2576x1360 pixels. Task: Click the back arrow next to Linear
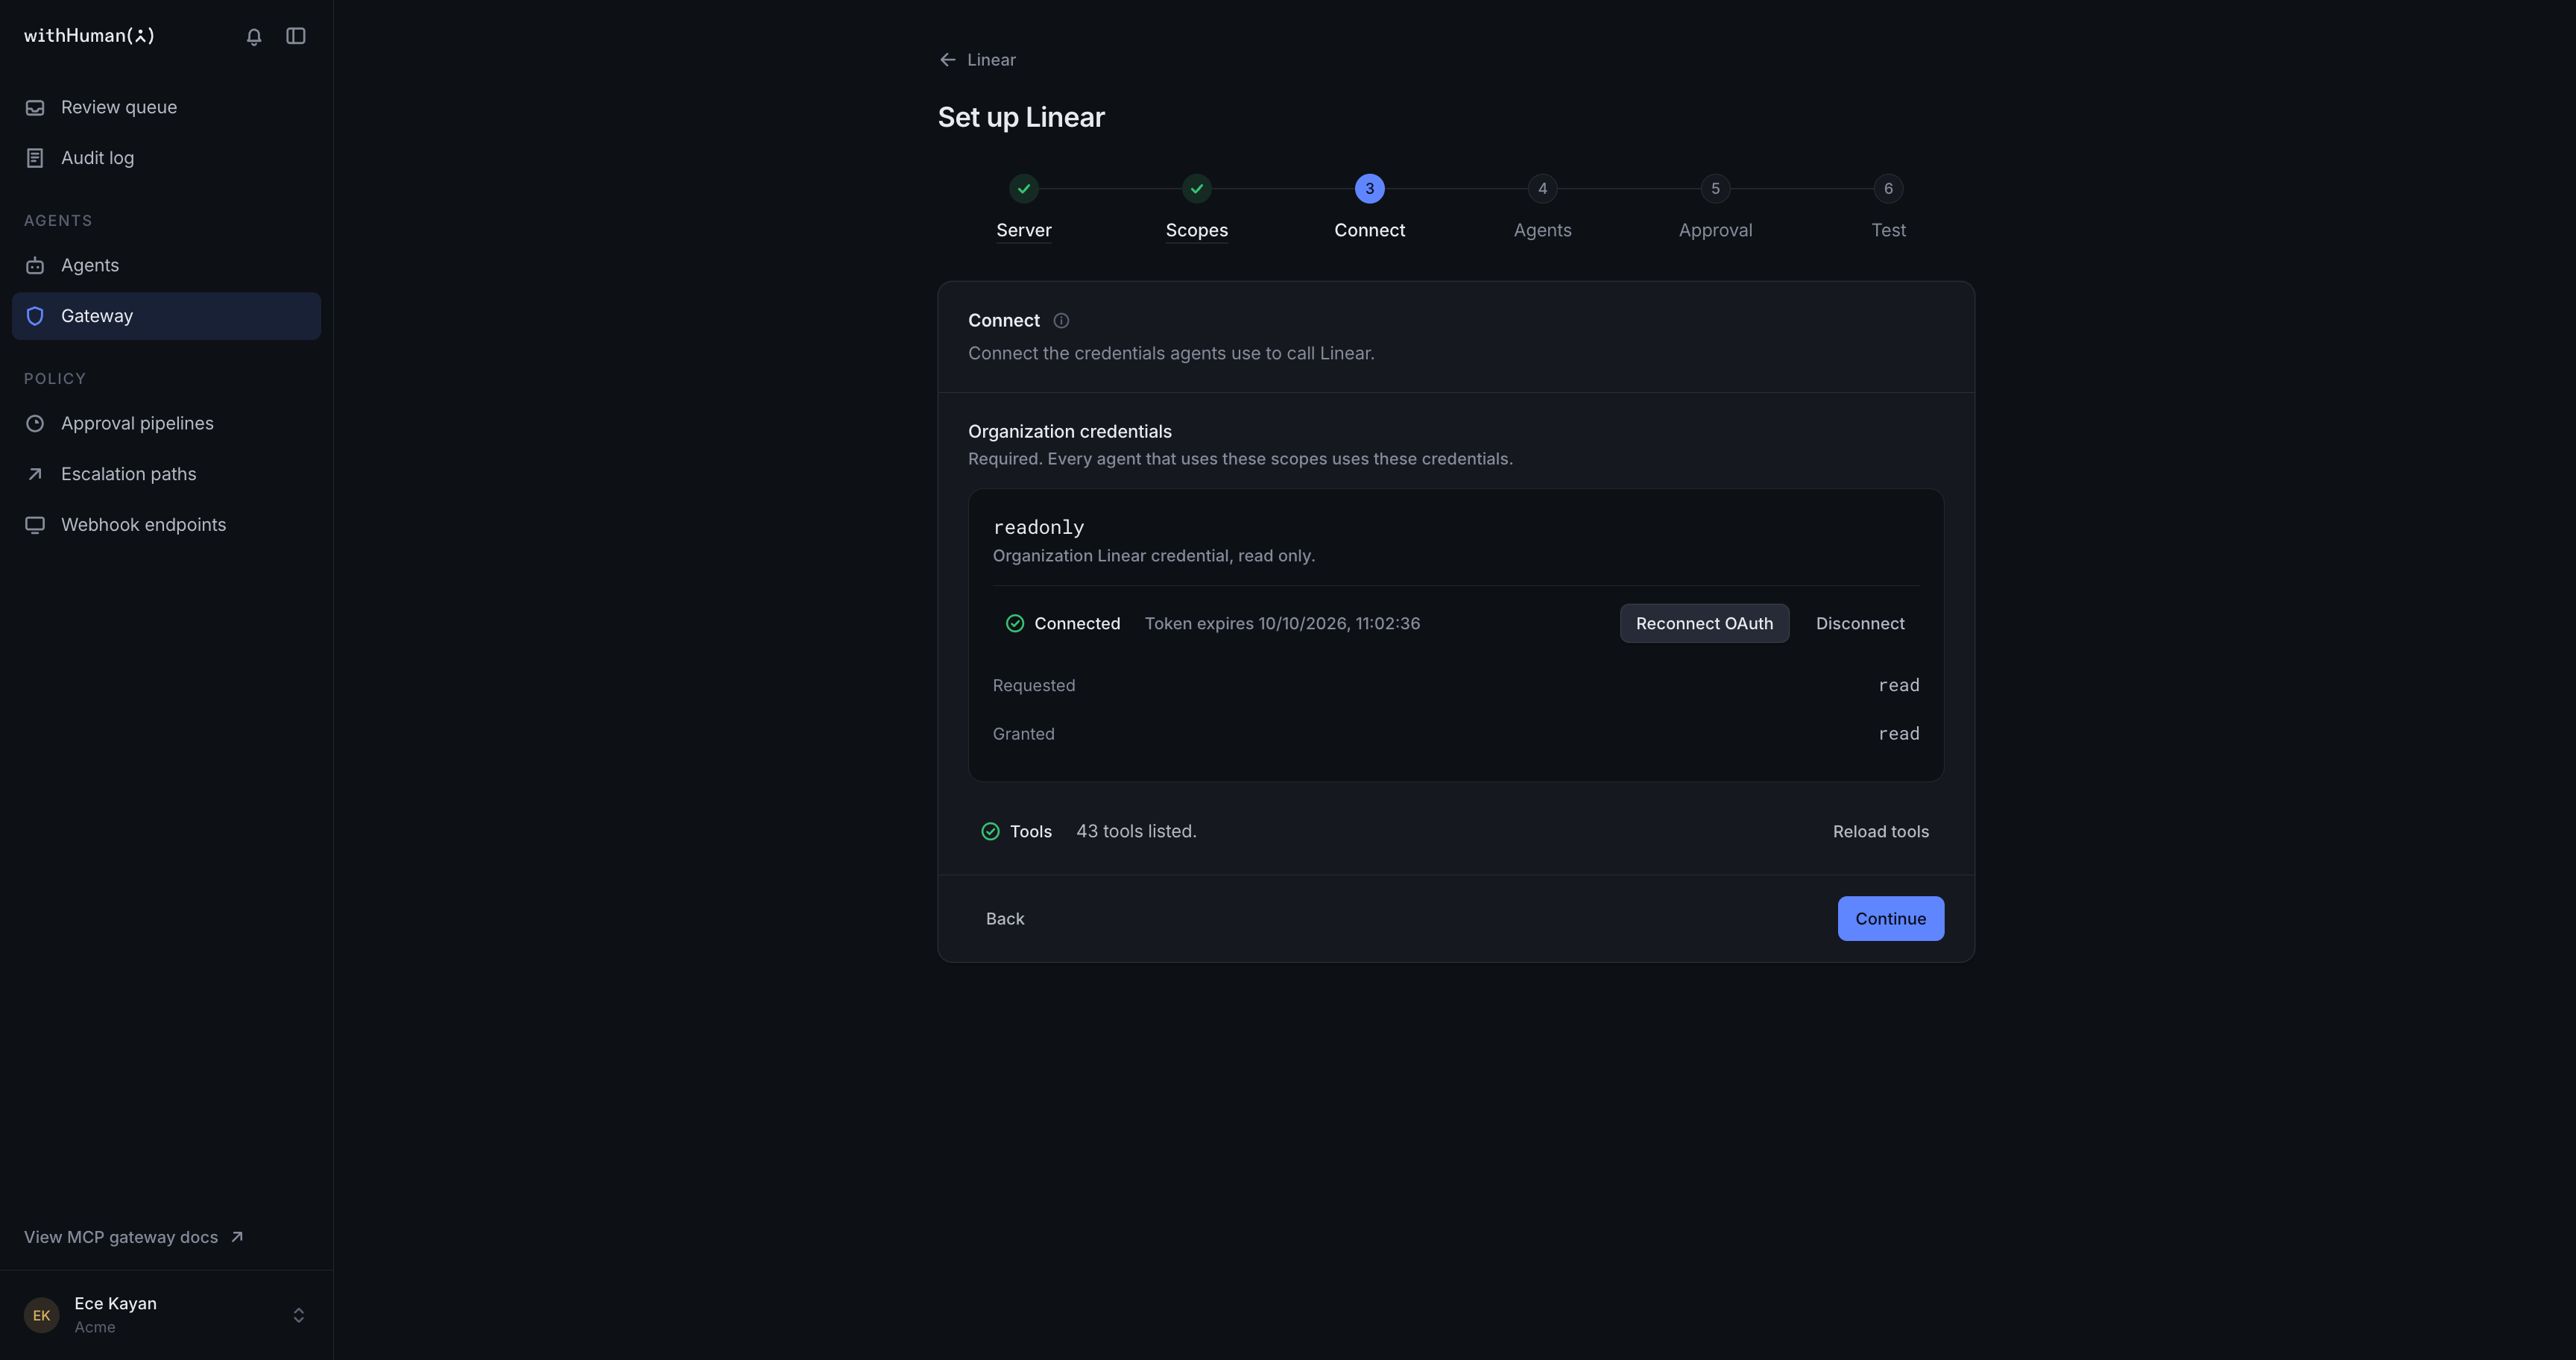pyautogui.click(x=947, y=60)
